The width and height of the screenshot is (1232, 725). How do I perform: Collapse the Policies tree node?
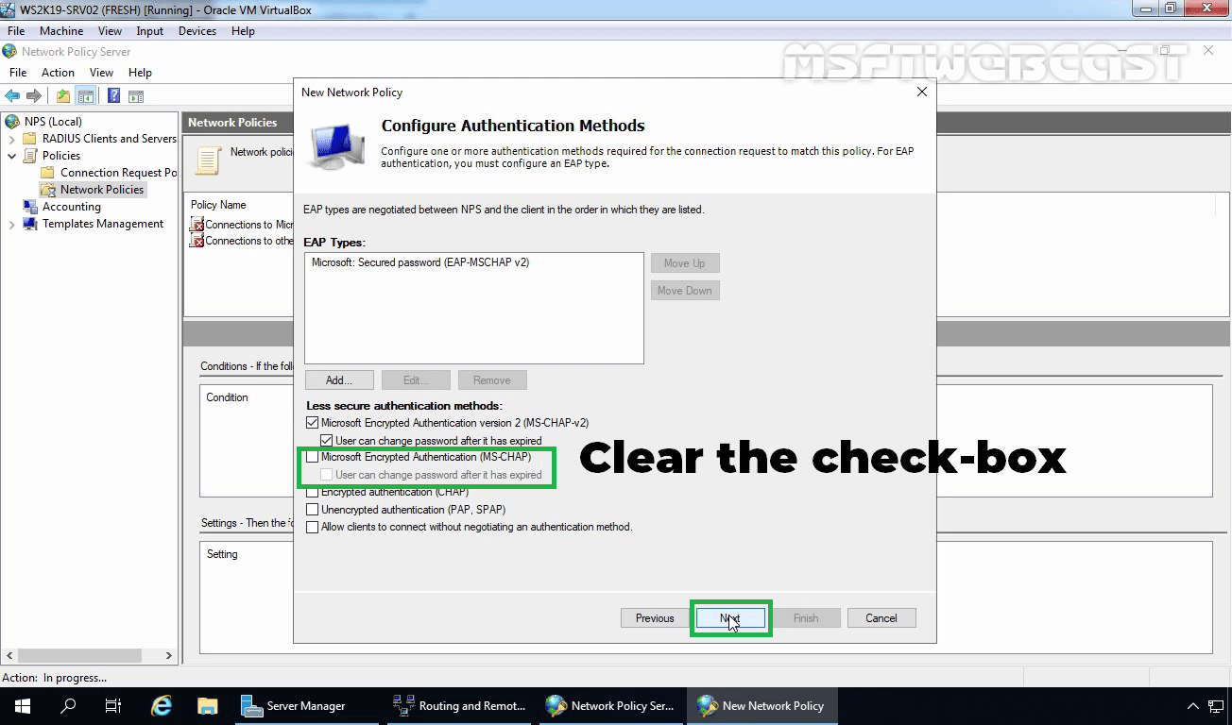tap(11, 156)
